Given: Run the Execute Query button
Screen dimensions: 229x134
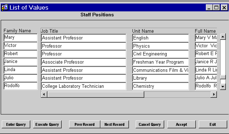Looking at the screenshot, I should tap(47, 124).
